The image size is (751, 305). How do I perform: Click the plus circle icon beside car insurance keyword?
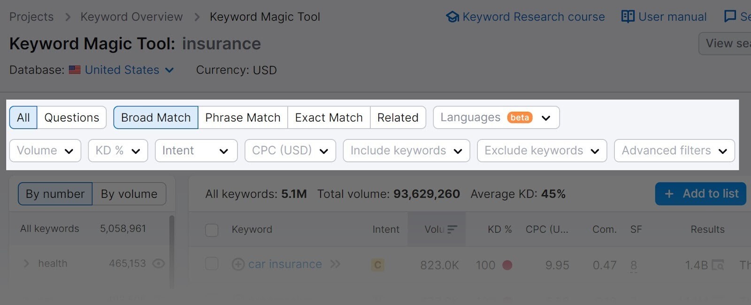pos(239,264)
